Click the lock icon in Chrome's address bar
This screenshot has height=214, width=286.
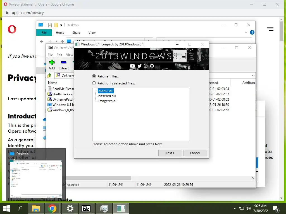click(7, 13)
